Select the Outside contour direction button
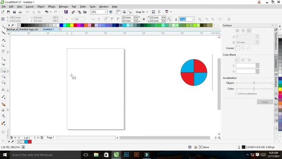This screenshot has width=282, height=159. (249, 30)
